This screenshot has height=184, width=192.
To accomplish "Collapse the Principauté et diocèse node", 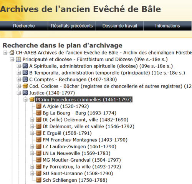I will pyautogui.click(x=12, y=59).
